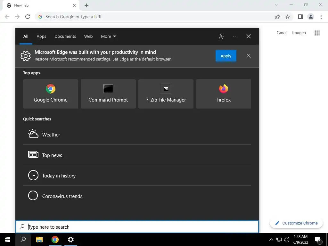The height and width of the screenshot is (246, 328).
Task: Switch to Chrome on the taskbar
Action: point(55,240)
